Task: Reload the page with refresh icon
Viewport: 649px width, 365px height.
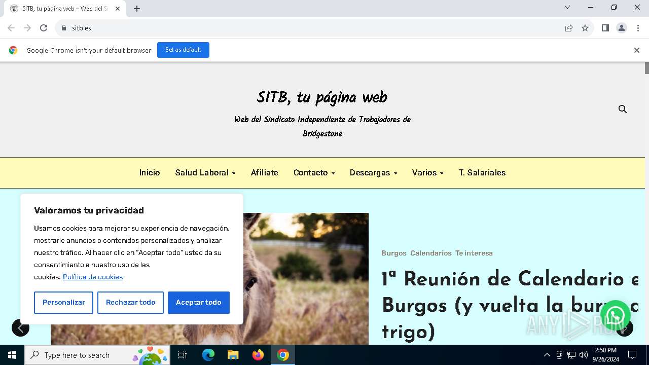Action: (44, 28)
